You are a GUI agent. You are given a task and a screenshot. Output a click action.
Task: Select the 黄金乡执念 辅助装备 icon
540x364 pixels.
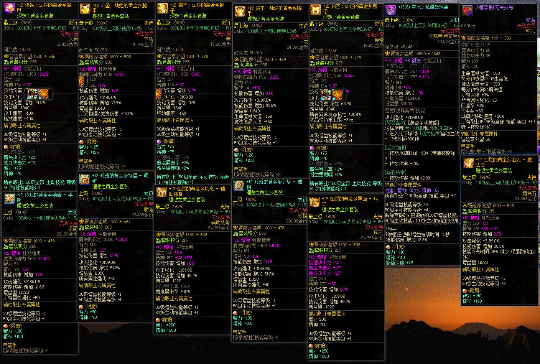coord(161,192)
